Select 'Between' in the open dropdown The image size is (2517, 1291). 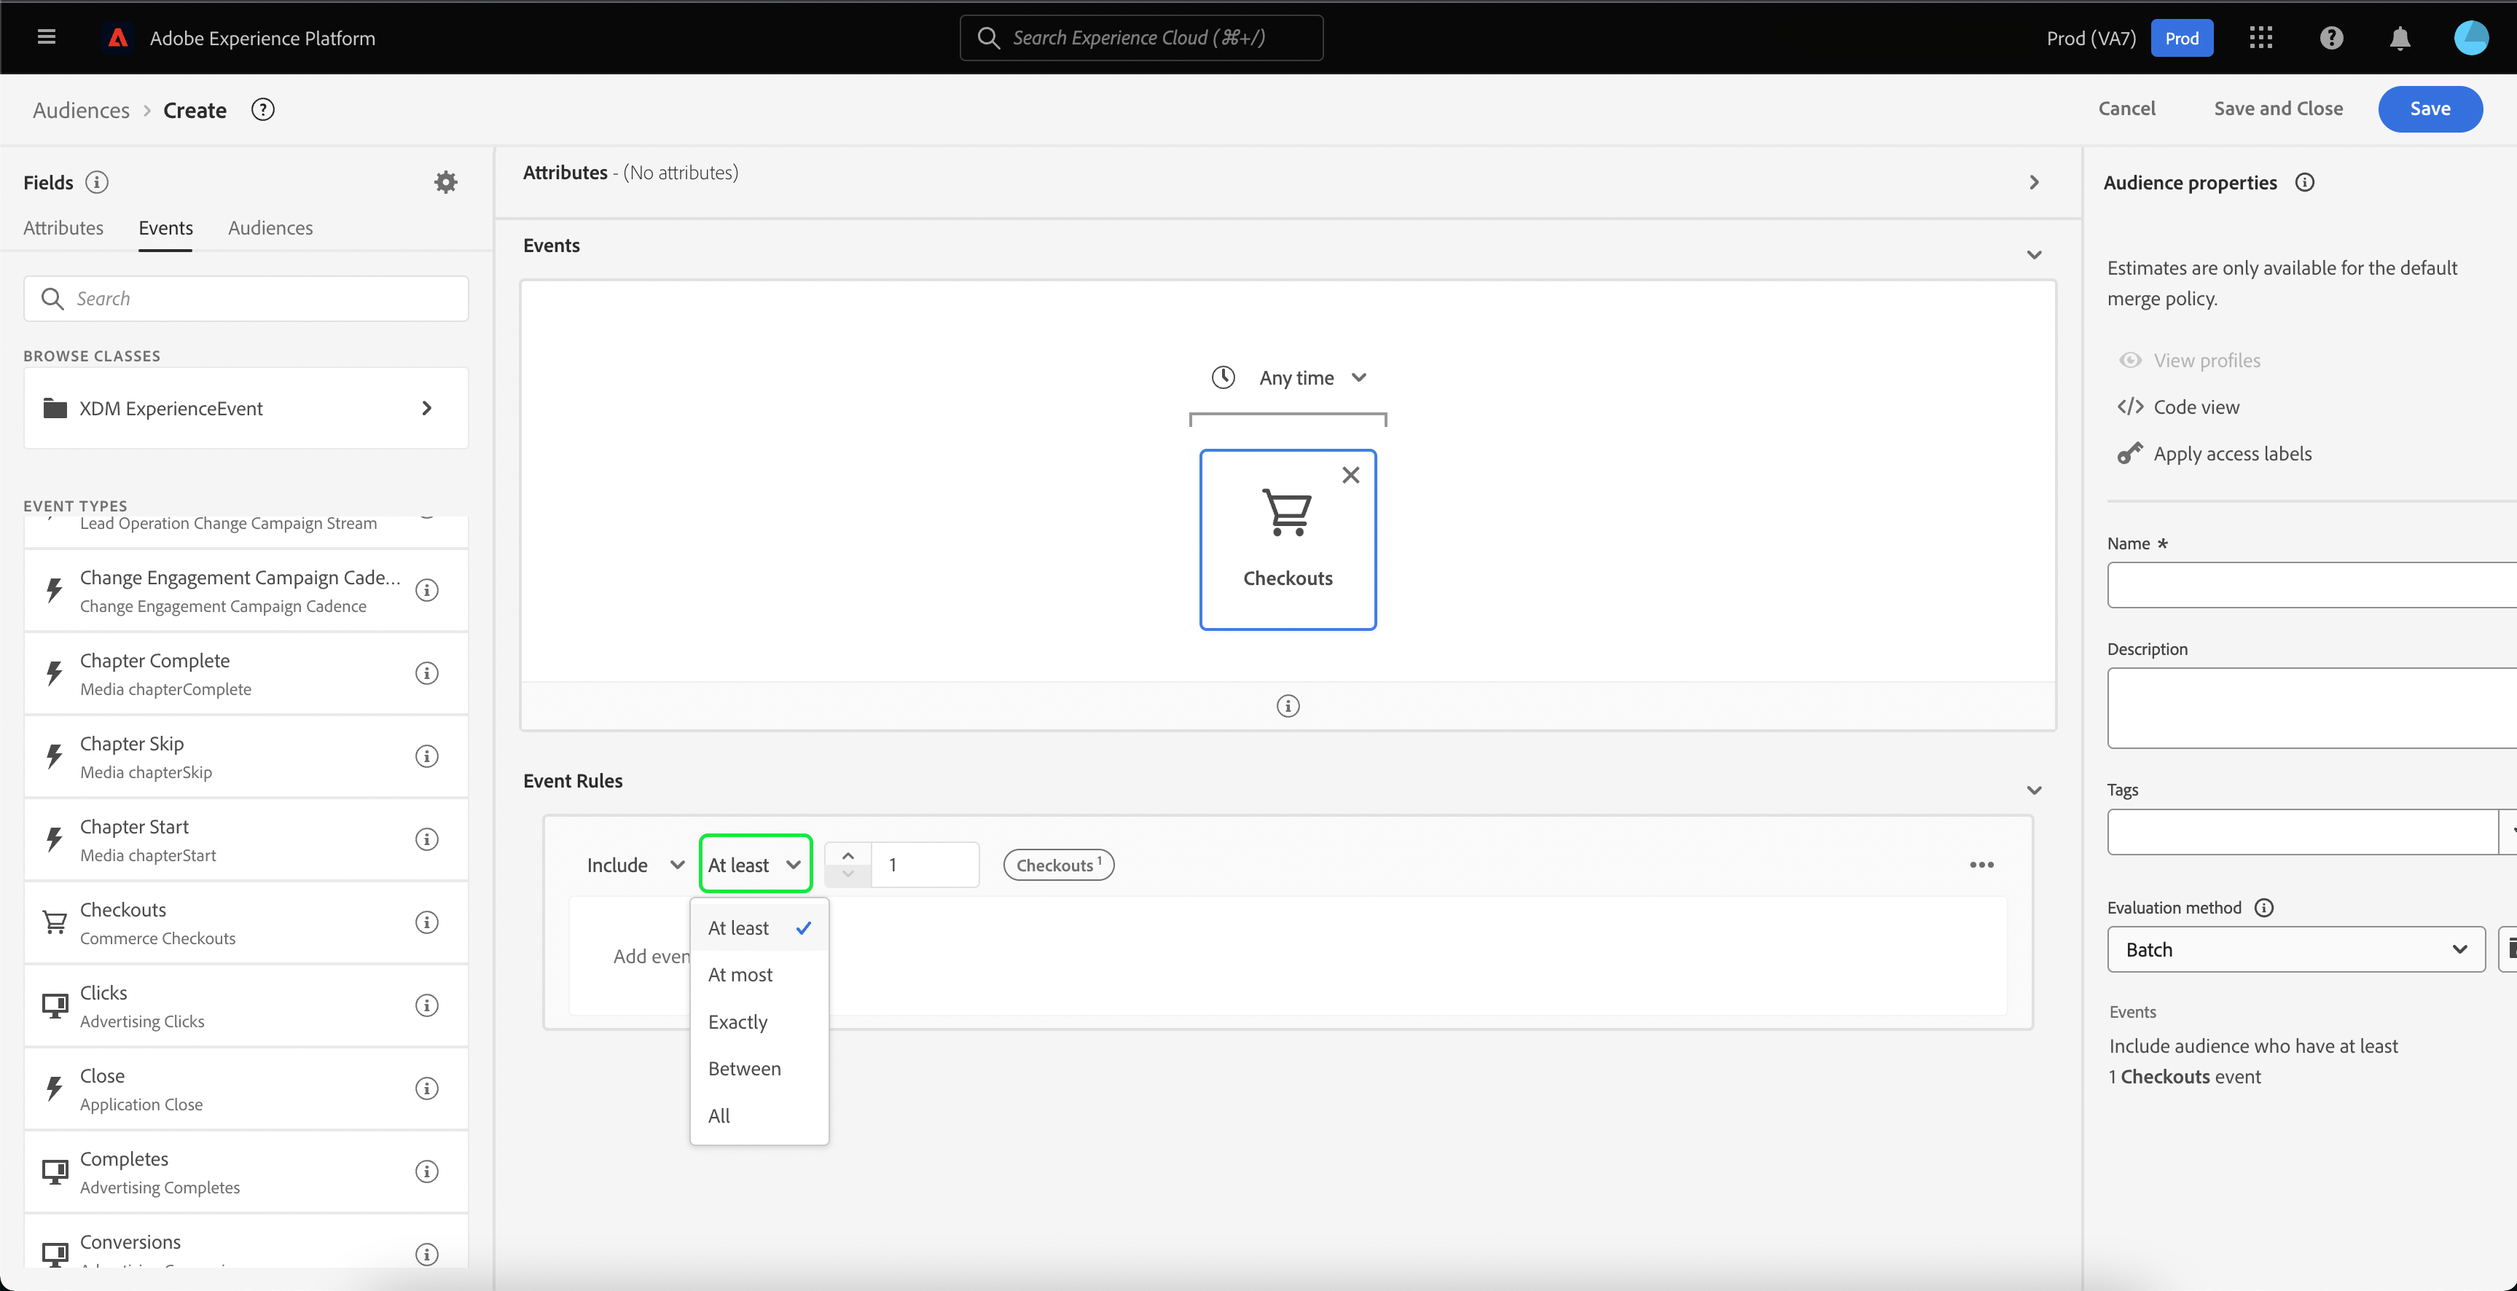(x=745, y=1068)
